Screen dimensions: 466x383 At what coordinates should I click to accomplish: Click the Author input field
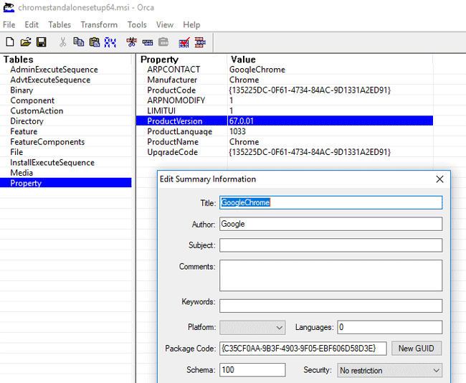coord(331,224)
